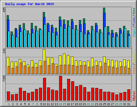This screenshot has width=137, height=107.
Task: Click the orange Sites bar for day 12
Action: (x=53, y=69)
